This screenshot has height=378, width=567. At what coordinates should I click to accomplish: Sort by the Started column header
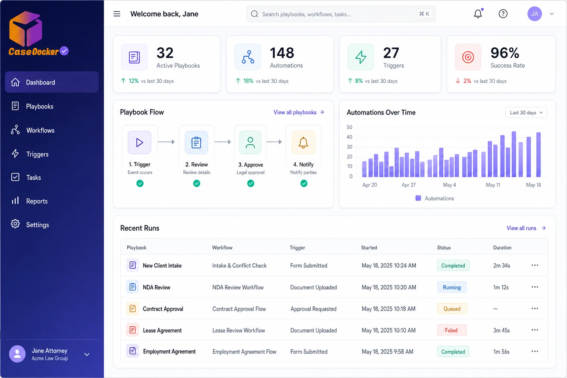point(369,248)
